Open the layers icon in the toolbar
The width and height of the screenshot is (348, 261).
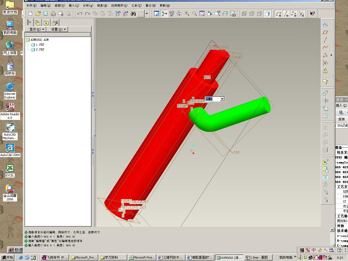click(x=225, y=14)
